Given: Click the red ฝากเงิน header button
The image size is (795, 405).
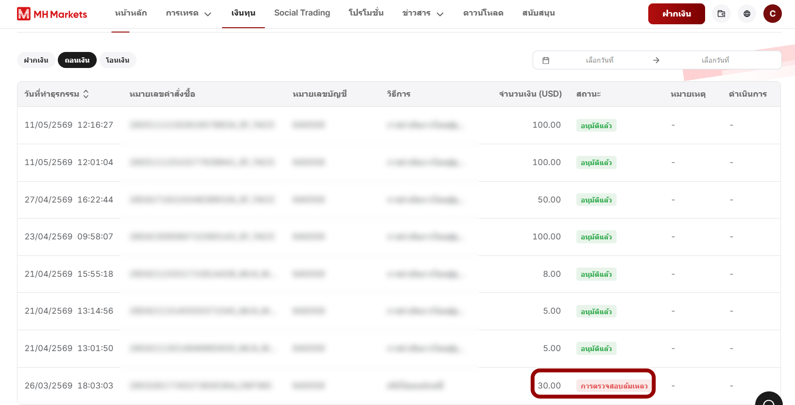Looking at the screenshot, I should (x=676, y=14).
